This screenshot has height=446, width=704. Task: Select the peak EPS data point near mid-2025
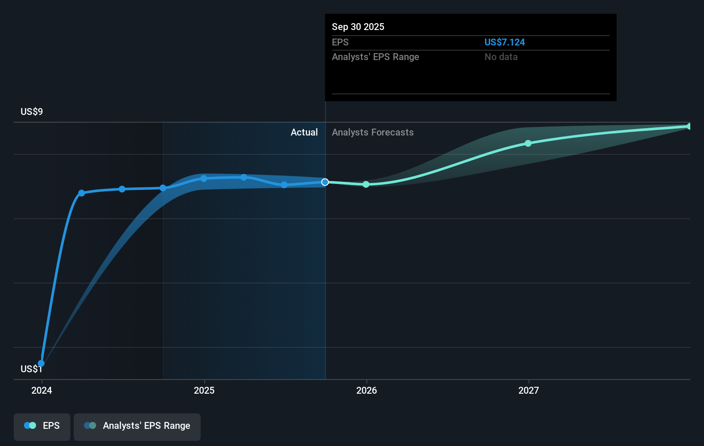(x=243, y=177)
